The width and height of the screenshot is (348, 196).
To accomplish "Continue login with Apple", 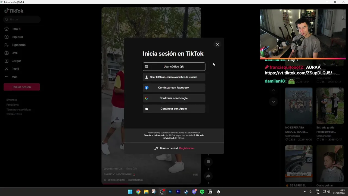I will tap(174, 109).
